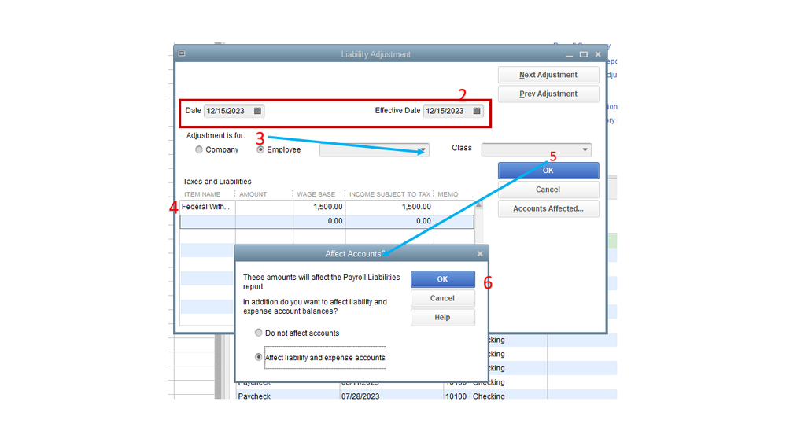Click 10100 · Checking on 07/28/2023 row
The height and width of the screenshot is (442, 786).
coord(475,396)
